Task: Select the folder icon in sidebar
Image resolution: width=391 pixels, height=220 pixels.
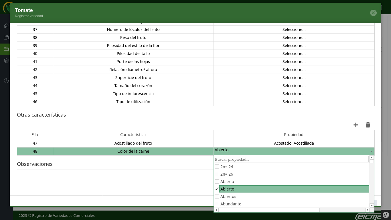Action: coord(6,49)
